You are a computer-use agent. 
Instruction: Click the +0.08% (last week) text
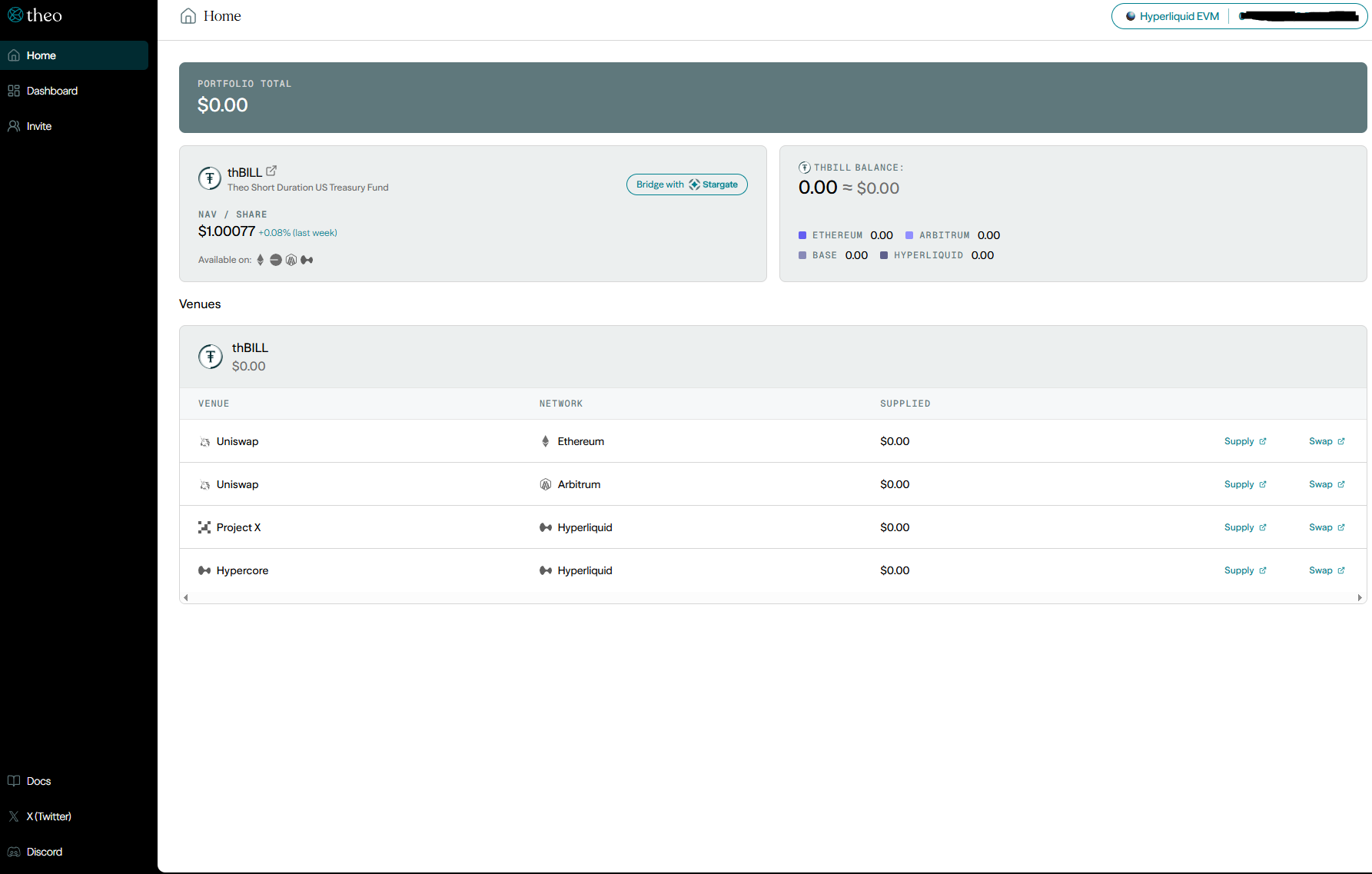point(298,233)
